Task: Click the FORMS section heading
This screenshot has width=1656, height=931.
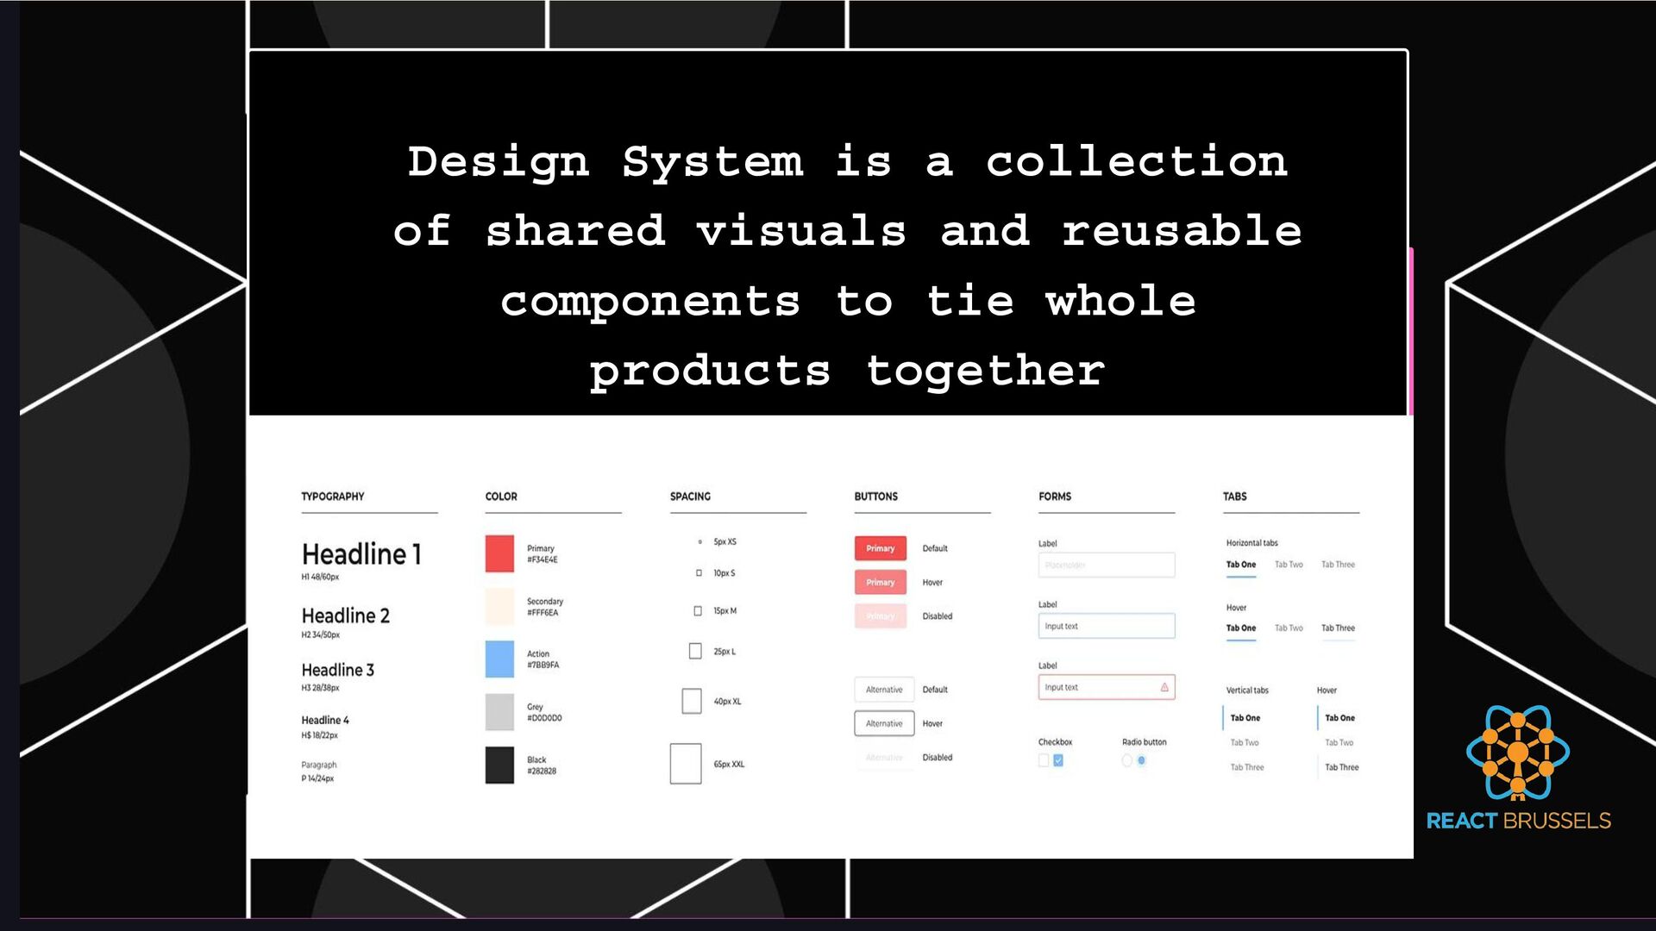Action: tap(1055, 497)
